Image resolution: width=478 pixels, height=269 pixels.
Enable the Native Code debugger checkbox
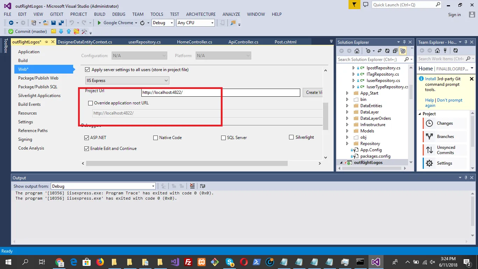click(155, 138)
